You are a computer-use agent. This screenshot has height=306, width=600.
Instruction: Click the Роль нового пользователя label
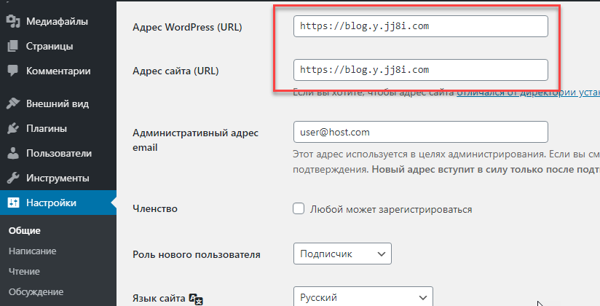click(x=197, y=254)
